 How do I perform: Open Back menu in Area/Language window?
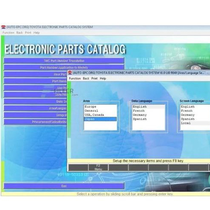[x=86, y=78]
